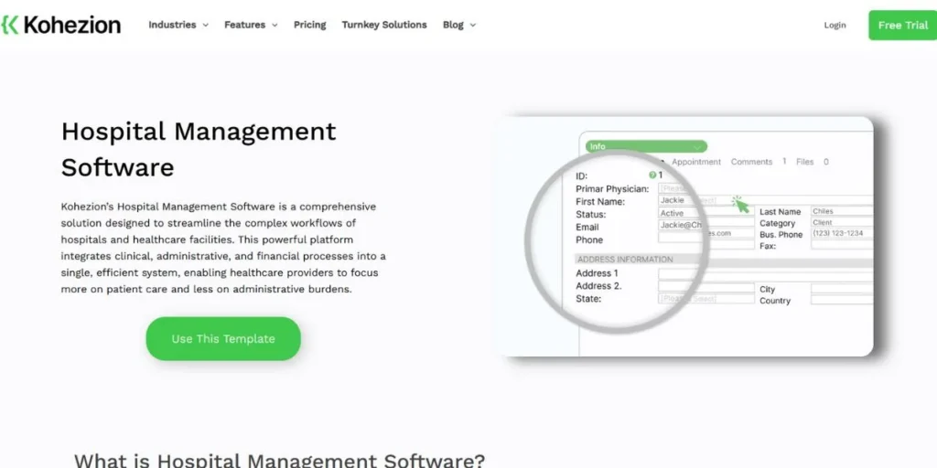
Task: Click the Last Name field showing Chiles
Action: tap(842, 211)
